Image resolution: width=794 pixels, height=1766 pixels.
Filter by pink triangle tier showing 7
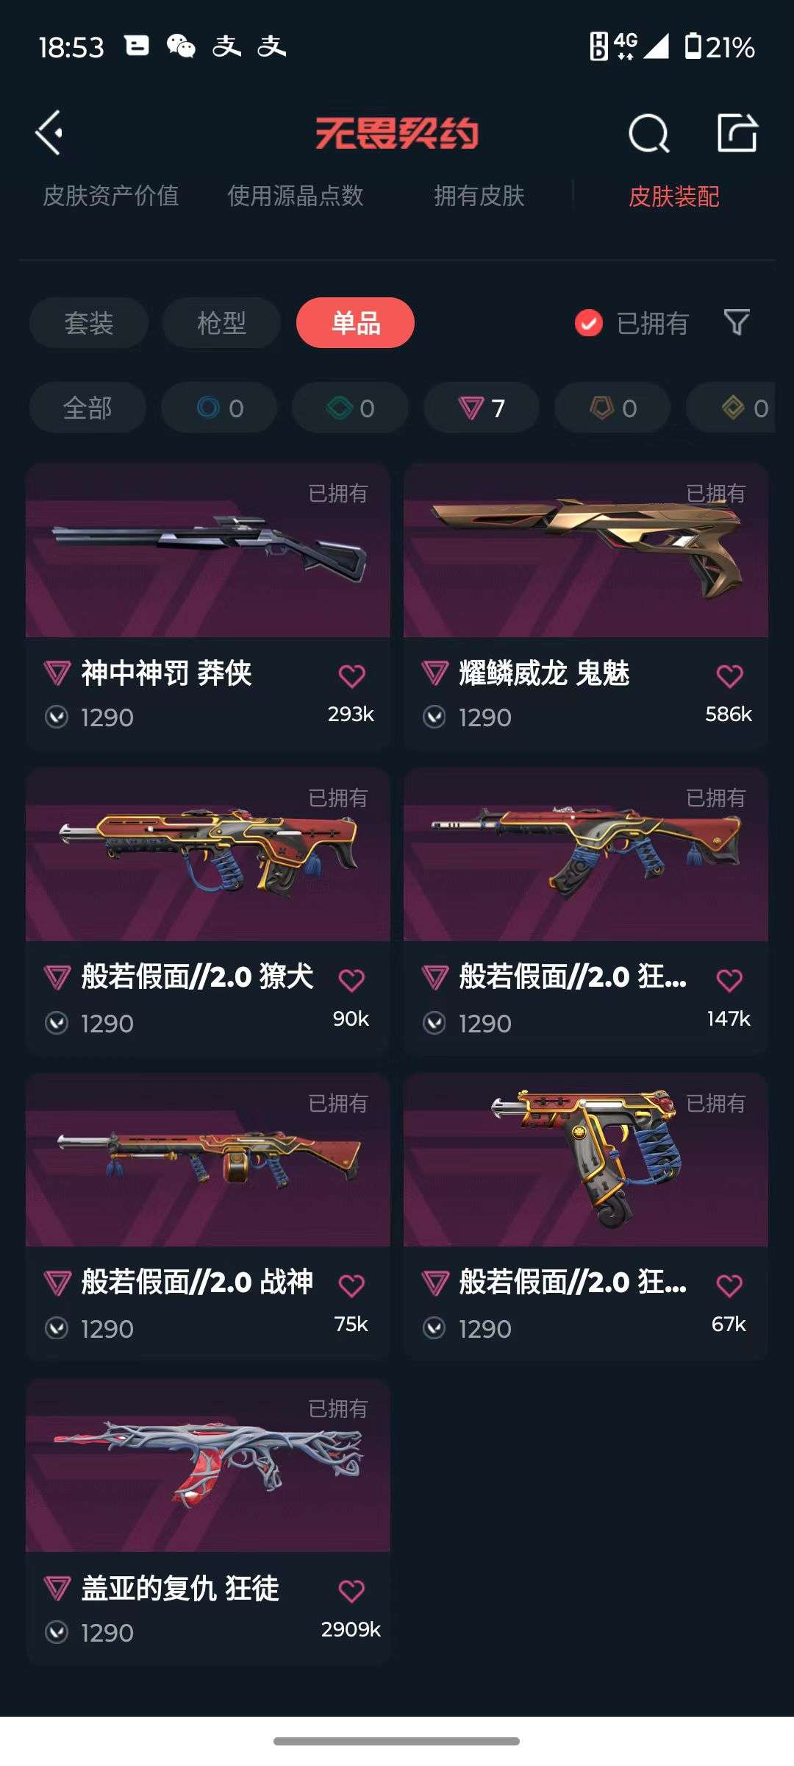[482, 408]
